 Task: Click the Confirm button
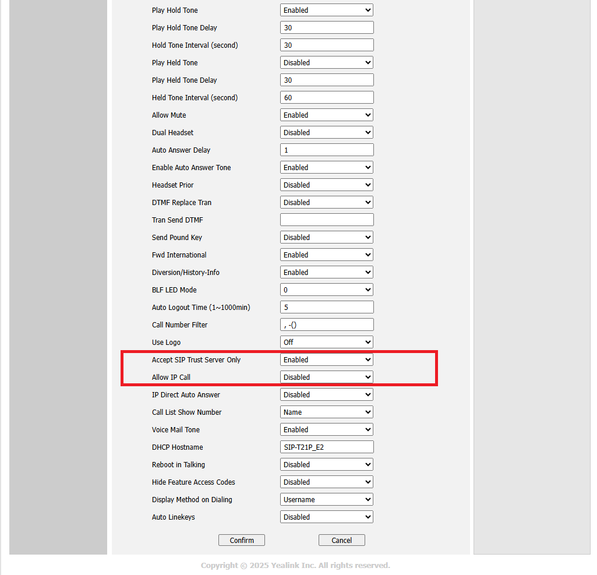click(x=241, y=540)
